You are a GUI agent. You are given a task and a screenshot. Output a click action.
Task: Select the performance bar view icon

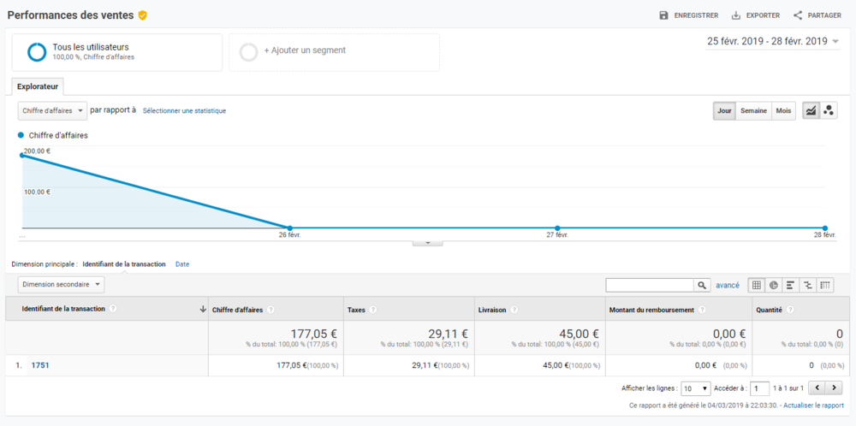(x=790, y=285)
